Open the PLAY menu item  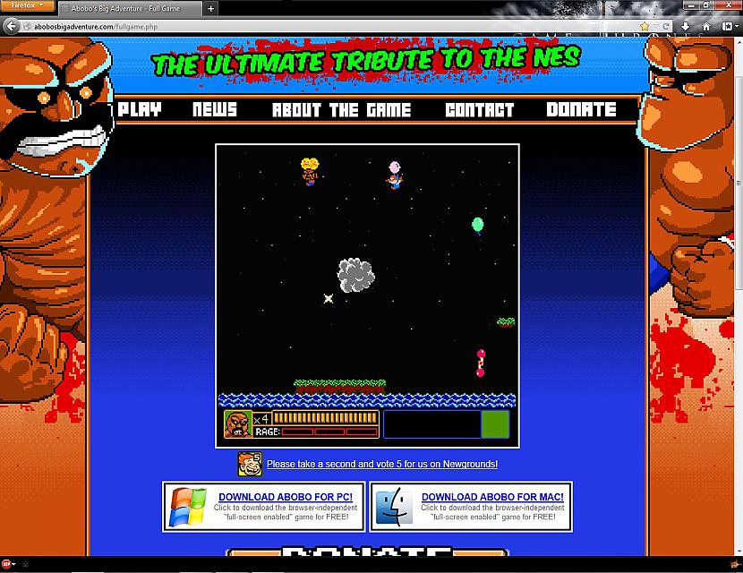click(x=140, y=110)
